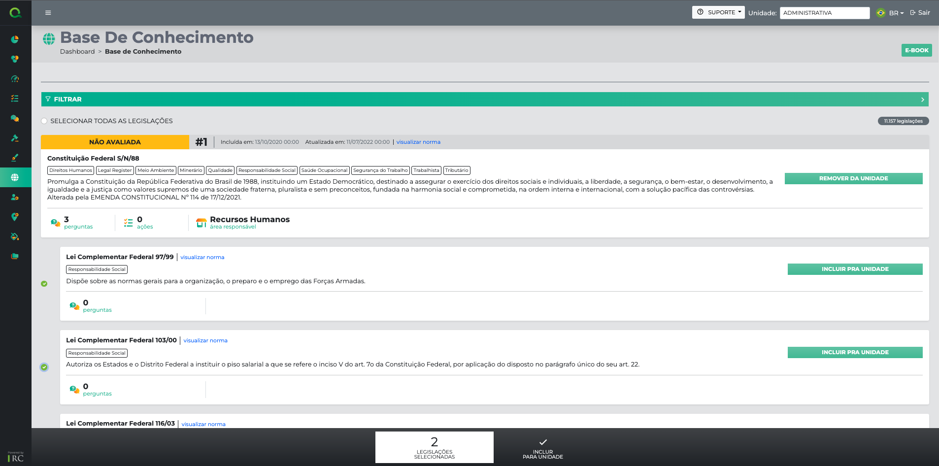The image size is (939, 466).
Task: Open the checklist icon in the sidebar
Action: click(15, 99)
